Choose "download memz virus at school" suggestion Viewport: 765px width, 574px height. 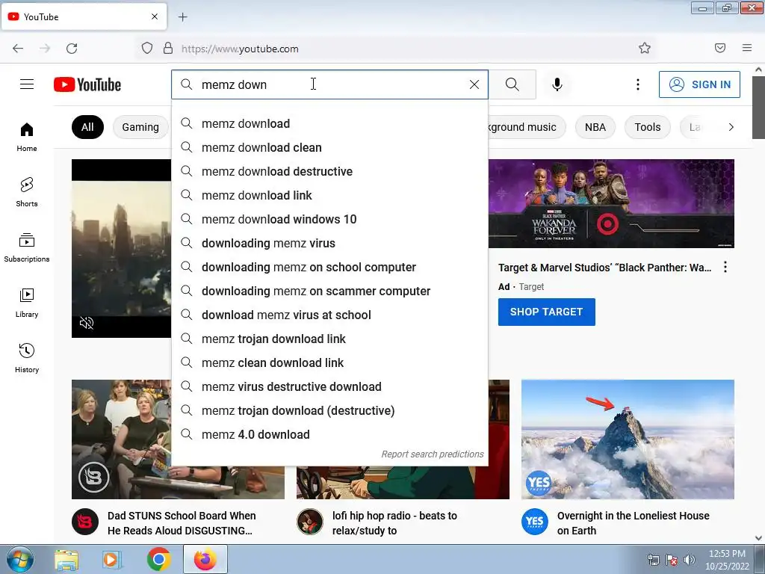pyautogui.click(x=329, y=315)
